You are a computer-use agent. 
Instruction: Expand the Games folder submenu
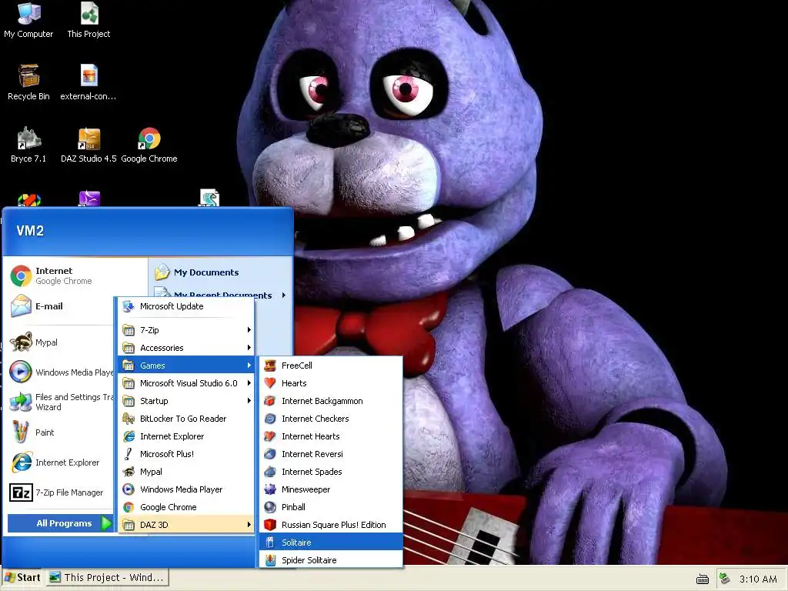pyautogui.click(x=186, y=366)
